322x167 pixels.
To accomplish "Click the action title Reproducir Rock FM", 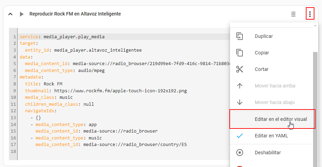I will 75,14.
